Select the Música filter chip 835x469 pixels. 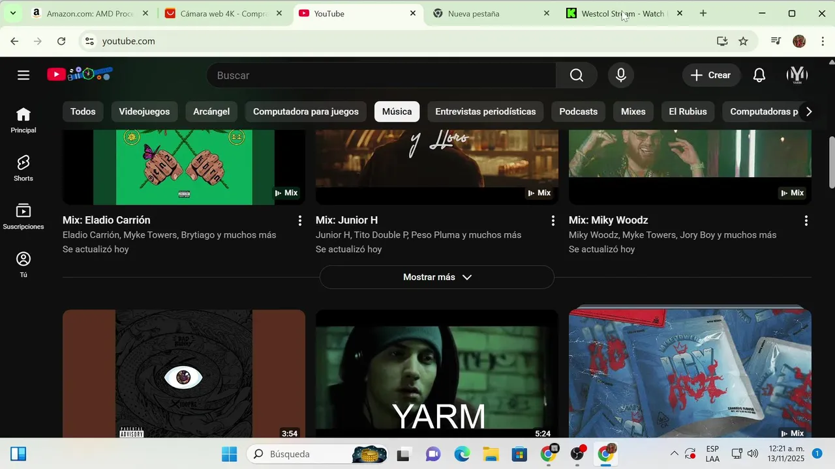[397, 111]
